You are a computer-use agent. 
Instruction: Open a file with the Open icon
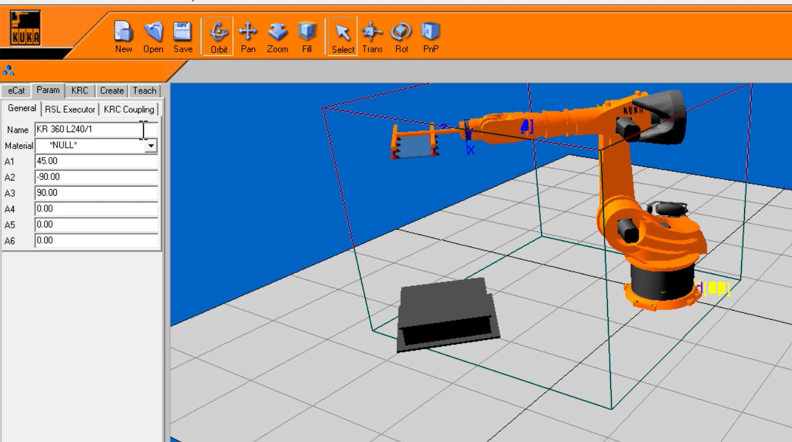point(153,37)
